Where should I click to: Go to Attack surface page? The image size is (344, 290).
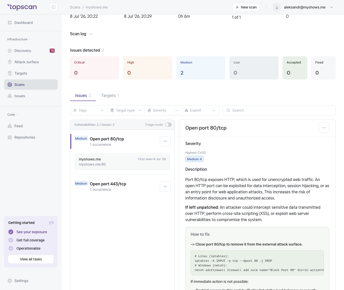[x=31, y=62]
